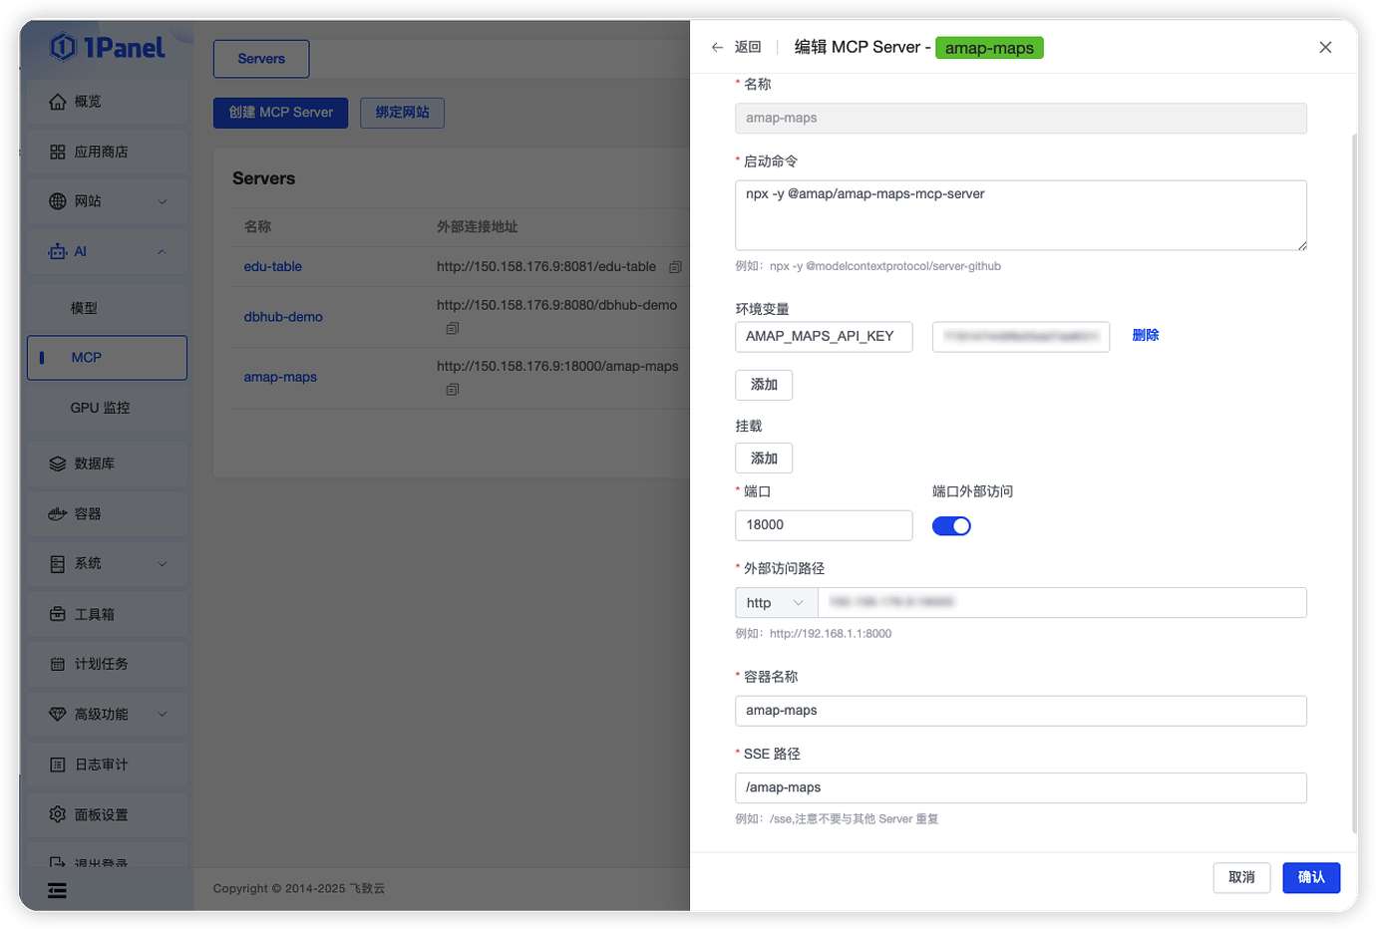Collapse the sidebar using the bottom-left icon
The width and height of the screenshot is (1376, 929).
pos(57,890)
